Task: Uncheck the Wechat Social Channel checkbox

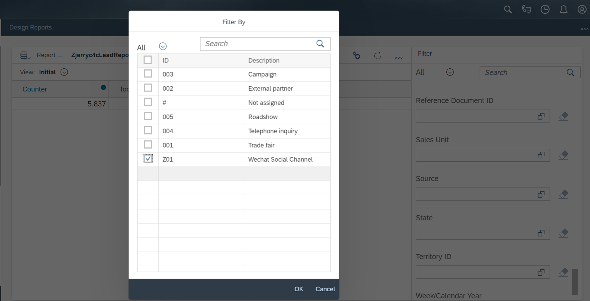Action: [x=148, y=159]
